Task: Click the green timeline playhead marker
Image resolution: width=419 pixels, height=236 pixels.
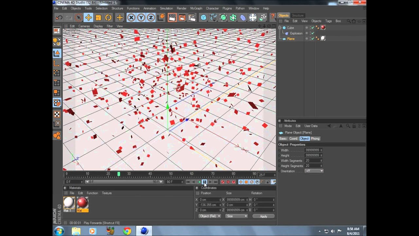Action: pyautogui.click(x=118, y=174)
